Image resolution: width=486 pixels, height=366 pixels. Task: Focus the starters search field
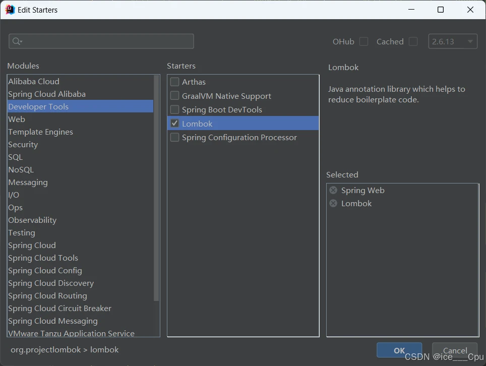[x=106, y=41]
